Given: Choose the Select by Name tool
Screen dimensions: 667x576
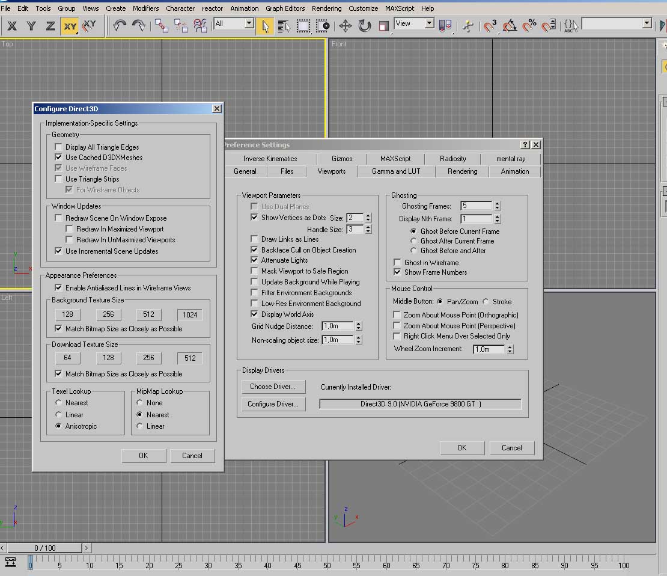Looking at the screenshot, I should [x=284, y=26].
